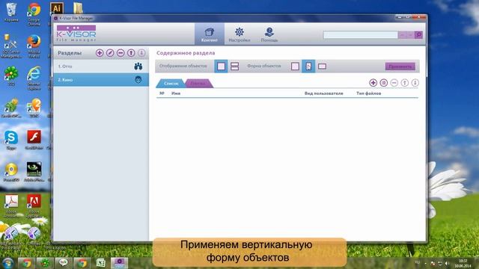Screen dimensions: 479x269
Task: Move section up in Разделы panel
Action: coord(131,53)
